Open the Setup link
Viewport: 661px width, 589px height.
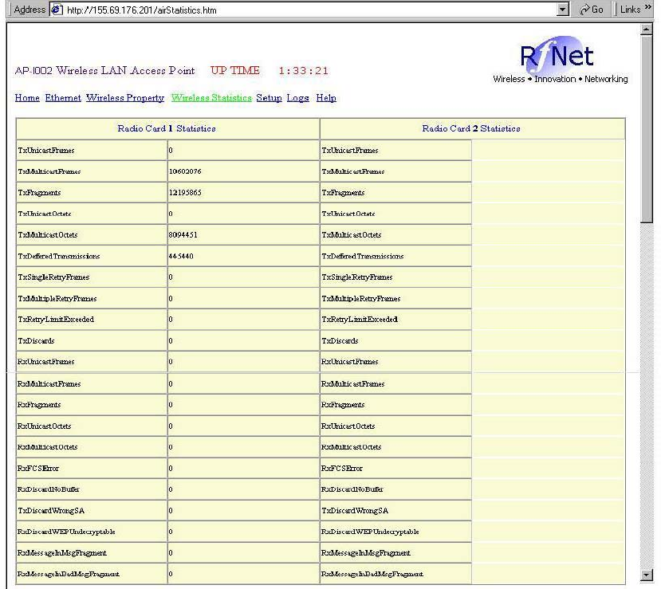click(269, 98)
